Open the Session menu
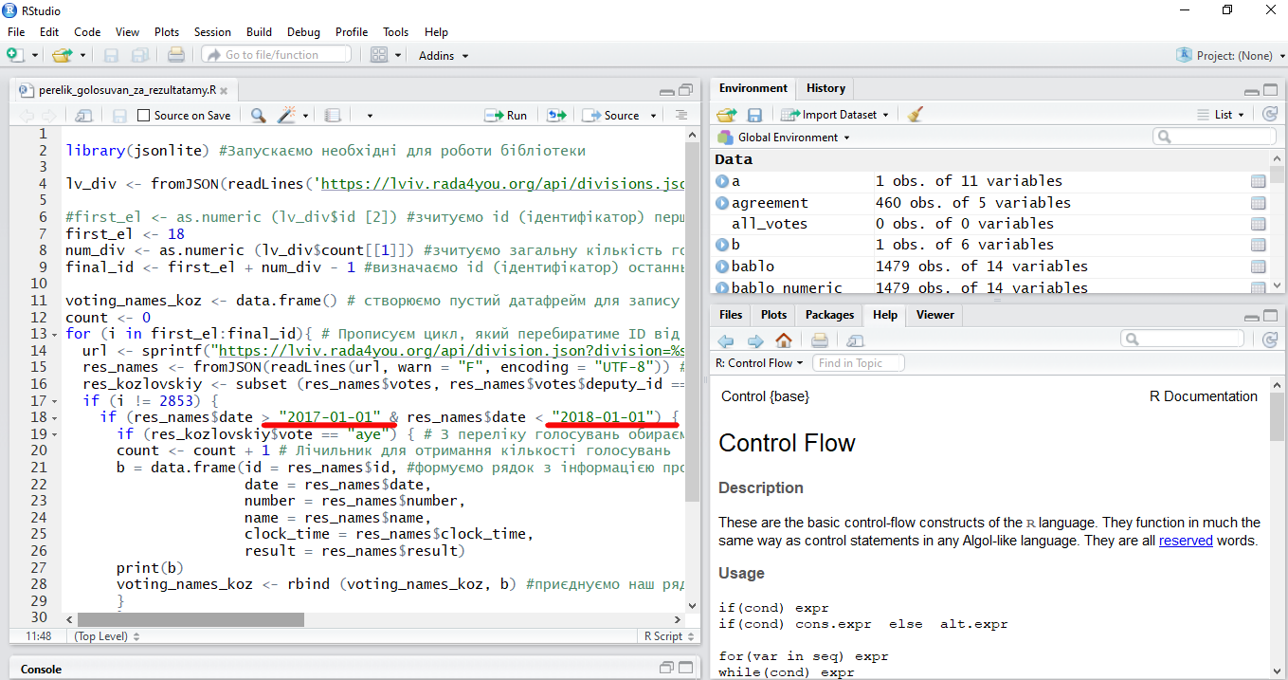This screenshot has height=680, width=1288. click(212, 32)
